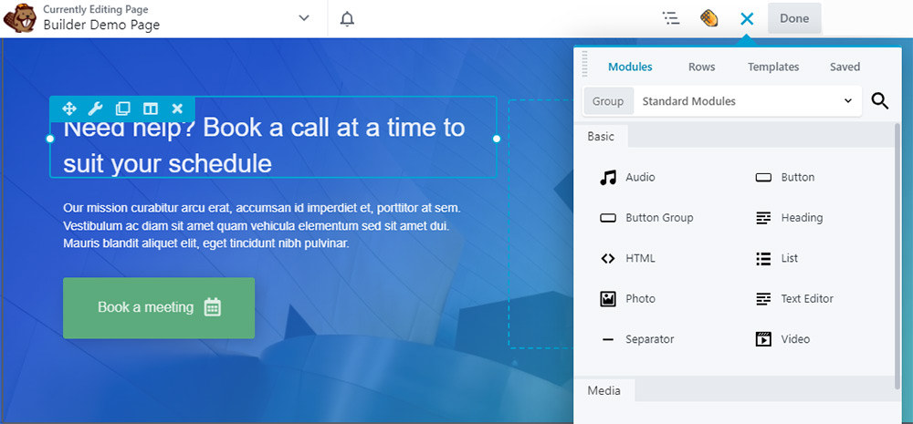Click the Done button
This screenshot has height=424, width=913.
pos(794,18)
